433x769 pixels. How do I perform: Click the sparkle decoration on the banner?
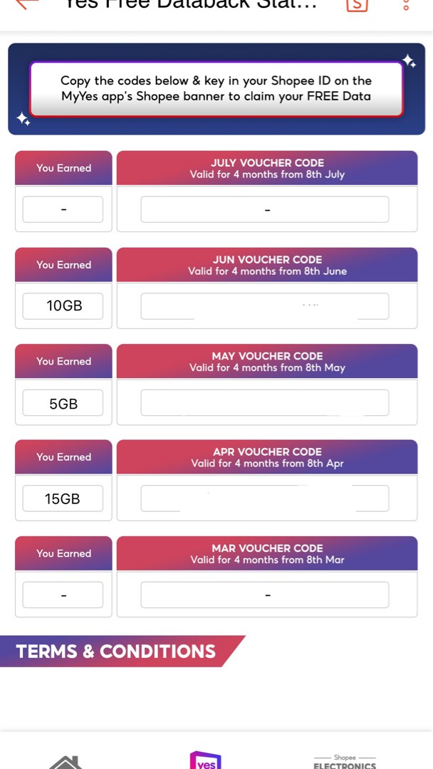[x=409, y=63]
